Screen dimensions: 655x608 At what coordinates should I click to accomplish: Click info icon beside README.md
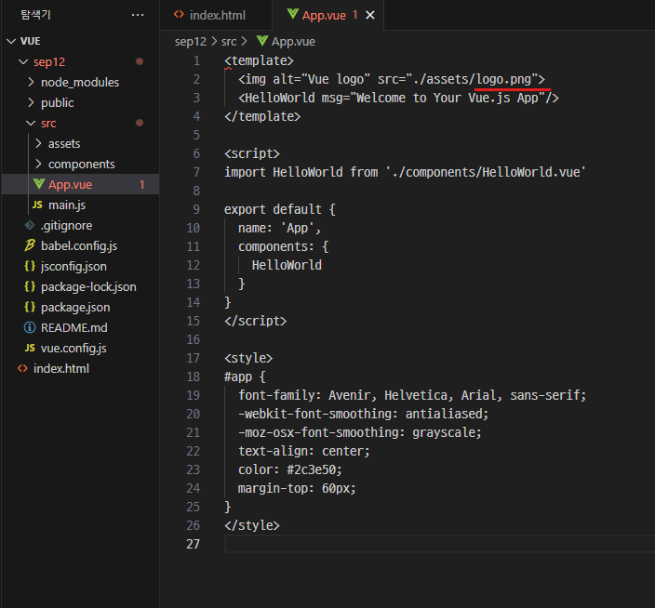(x=30, y=327)
